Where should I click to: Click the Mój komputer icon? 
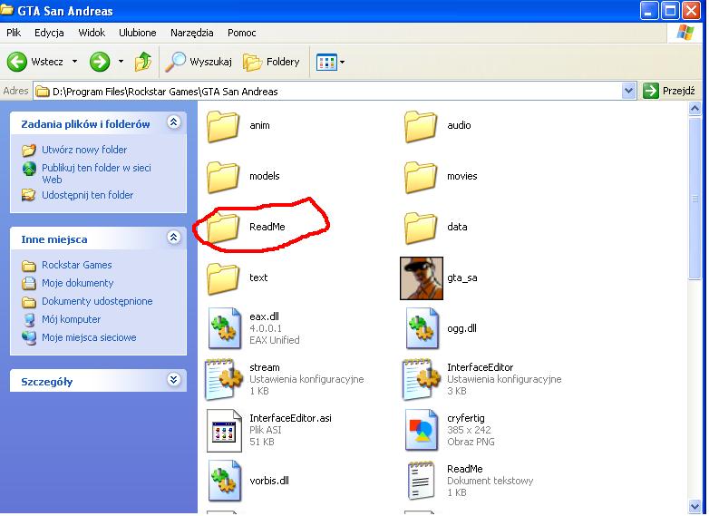click(29, 319)
